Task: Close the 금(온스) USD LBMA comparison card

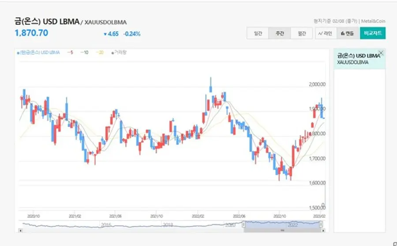Action: (x=381, y=53)
